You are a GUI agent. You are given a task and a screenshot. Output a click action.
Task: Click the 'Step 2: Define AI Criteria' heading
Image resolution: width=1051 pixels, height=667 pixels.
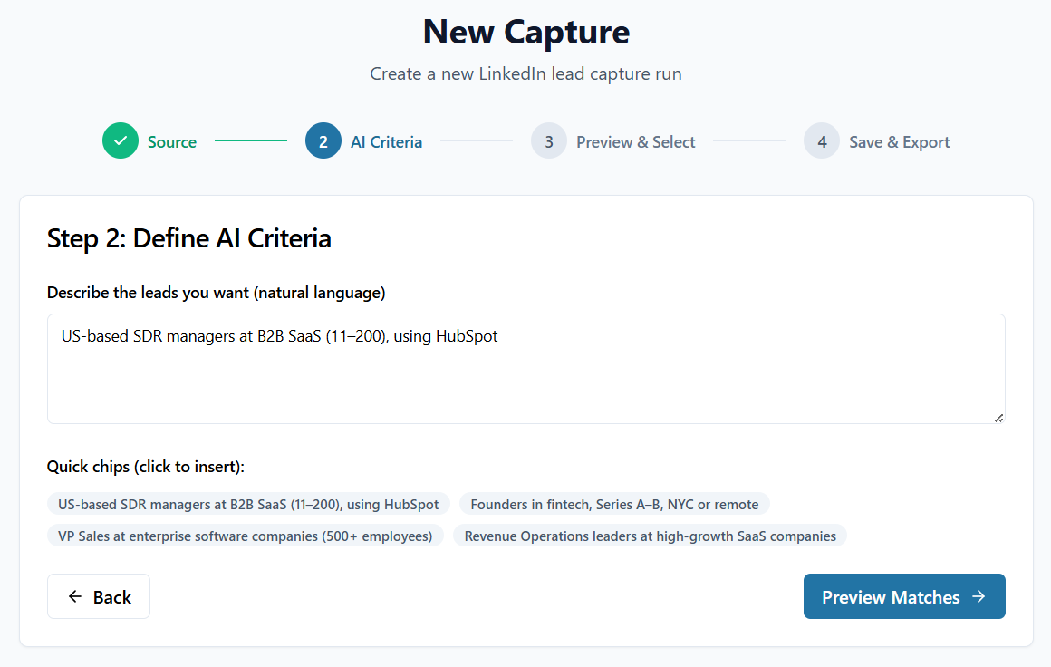point(189,238)
